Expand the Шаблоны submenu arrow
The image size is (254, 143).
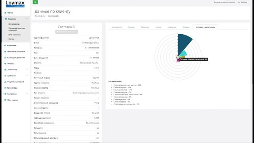click(27, 75)
